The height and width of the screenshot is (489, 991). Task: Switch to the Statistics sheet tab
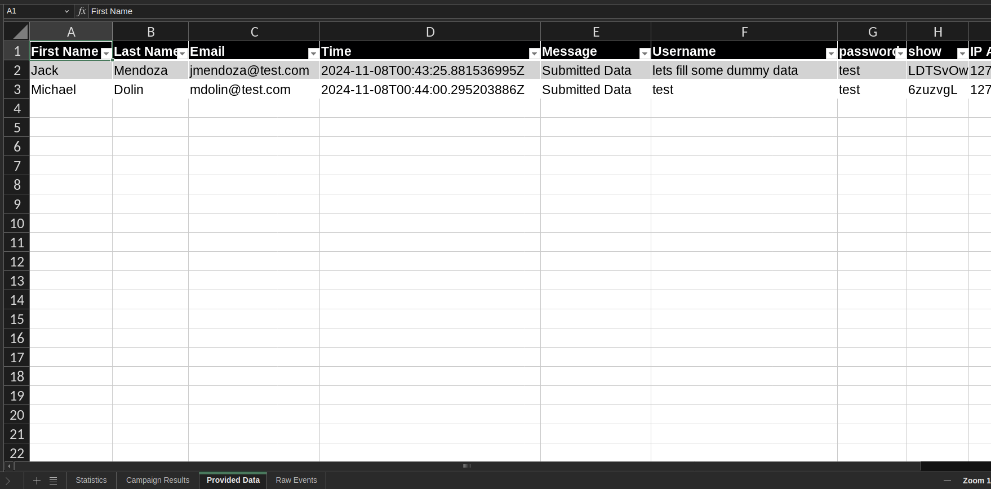click(x=91, y=481)
